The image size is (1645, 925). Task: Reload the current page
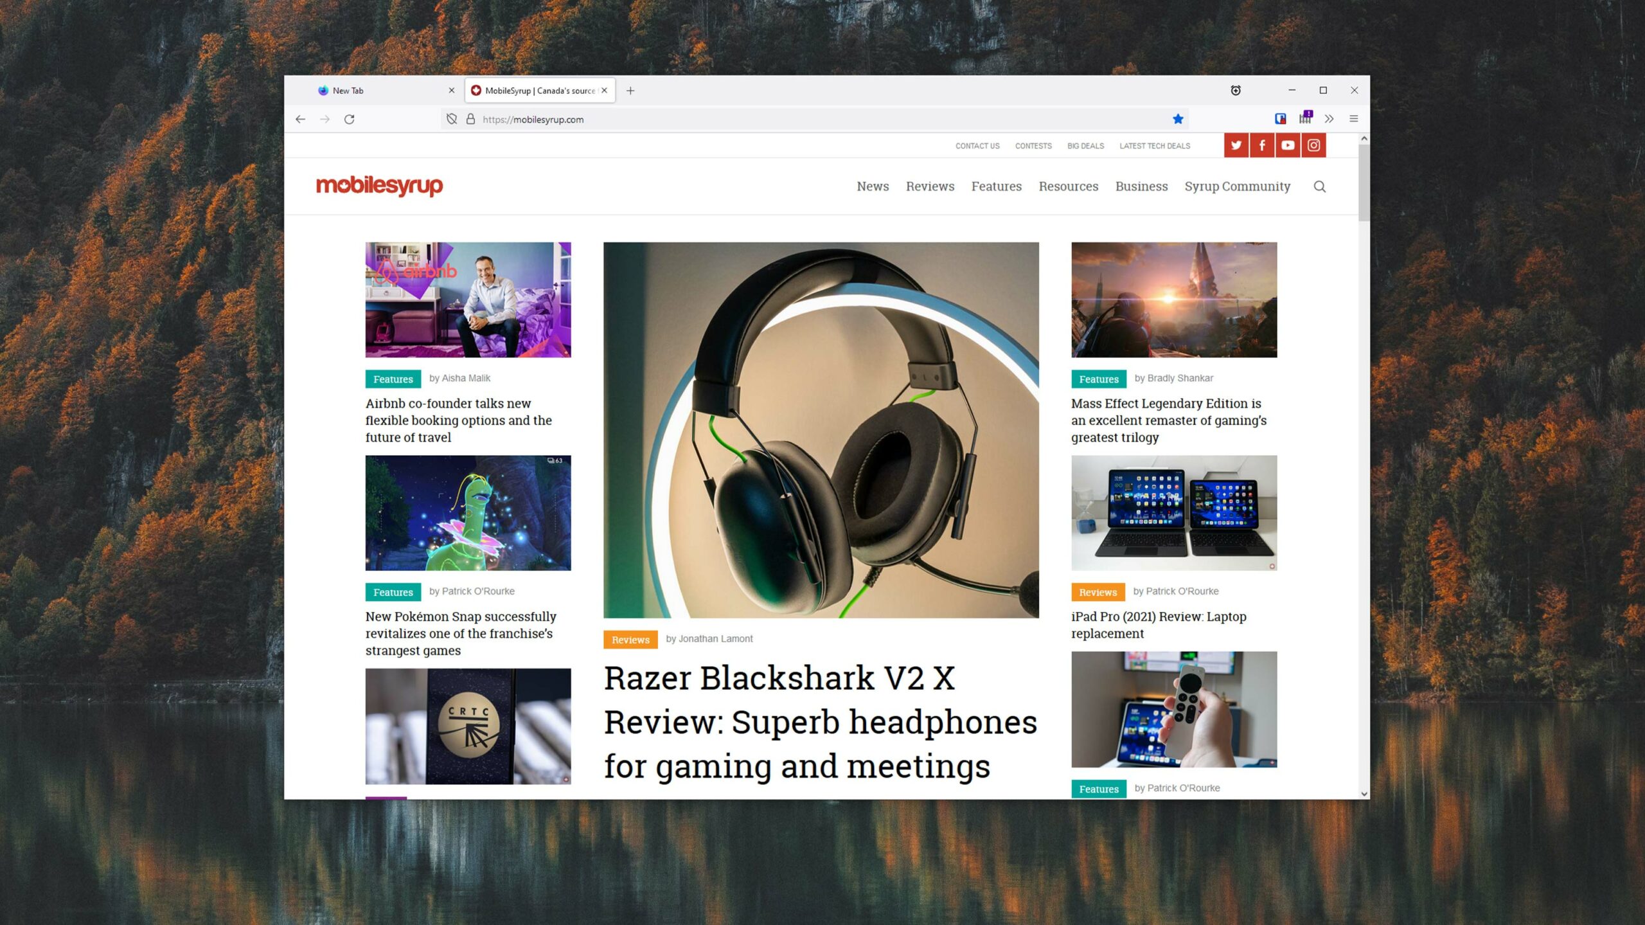click(349, 119)
